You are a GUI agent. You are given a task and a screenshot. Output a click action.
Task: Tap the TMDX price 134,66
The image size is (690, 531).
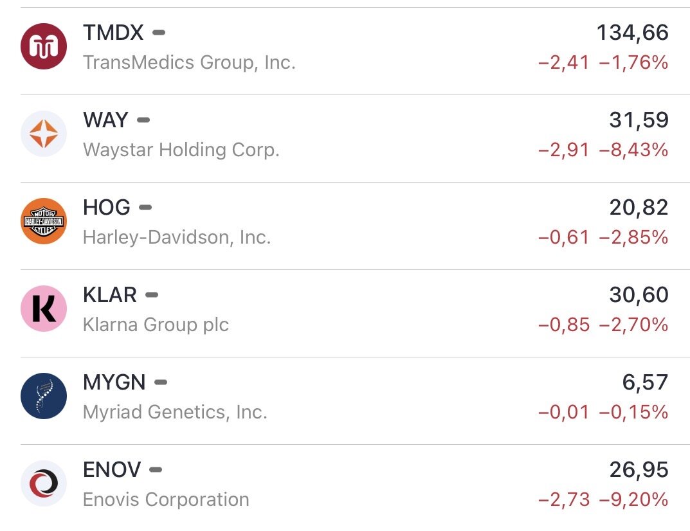[632, 33]
